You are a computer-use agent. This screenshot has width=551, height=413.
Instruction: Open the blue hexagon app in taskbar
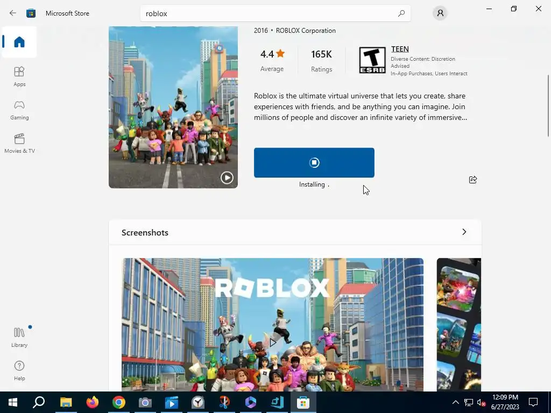(251, 402)
